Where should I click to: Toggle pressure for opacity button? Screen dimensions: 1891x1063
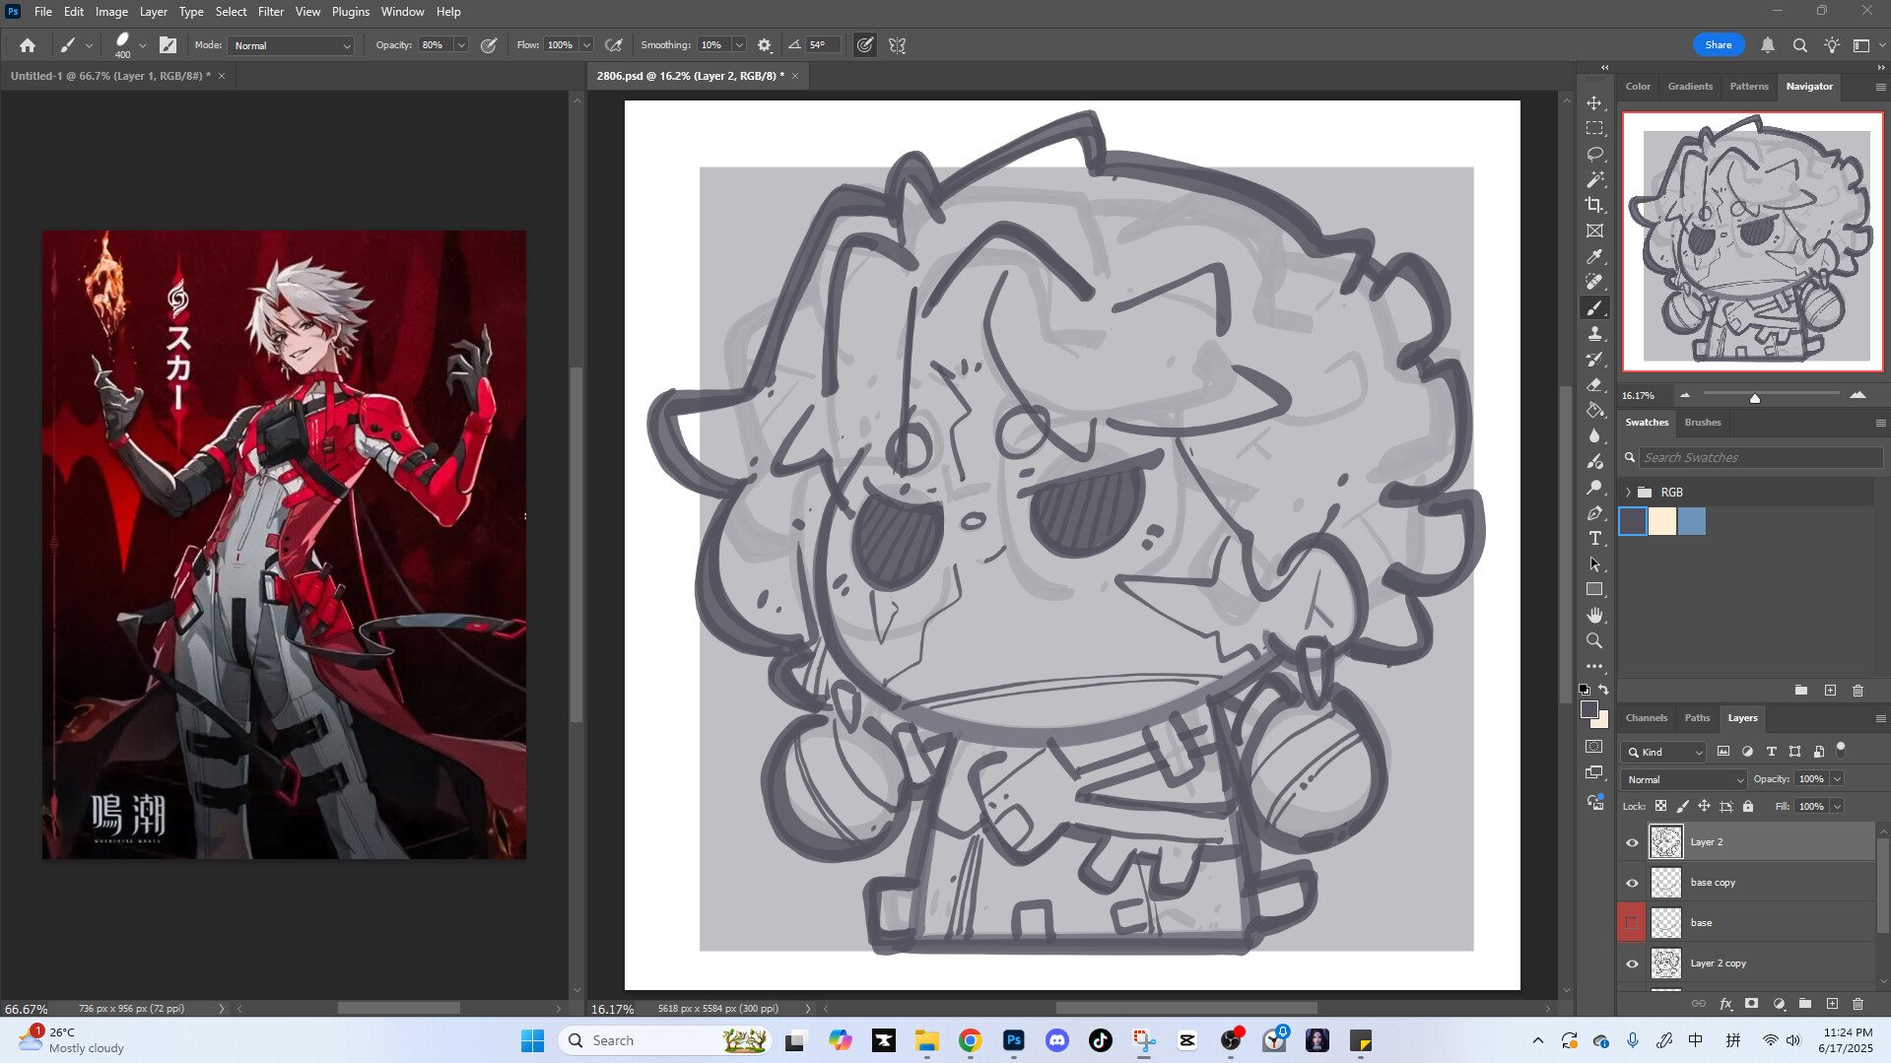pos(489,45)
